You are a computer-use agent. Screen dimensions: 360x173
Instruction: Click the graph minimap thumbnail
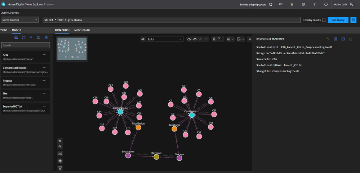pyautogui.click(x=72, y=49)
